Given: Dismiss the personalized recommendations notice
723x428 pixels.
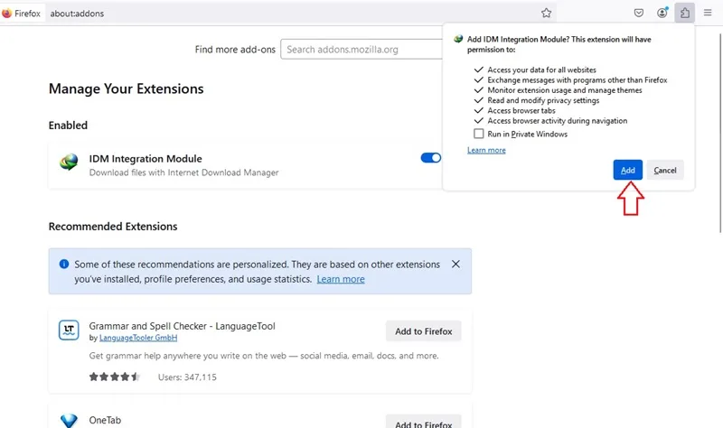Looking at the screenshot, I should (455, 264).
